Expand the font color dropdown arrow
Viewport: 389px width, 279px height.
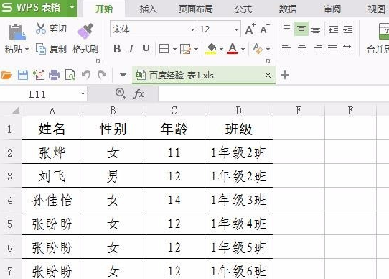pos(243,49)
